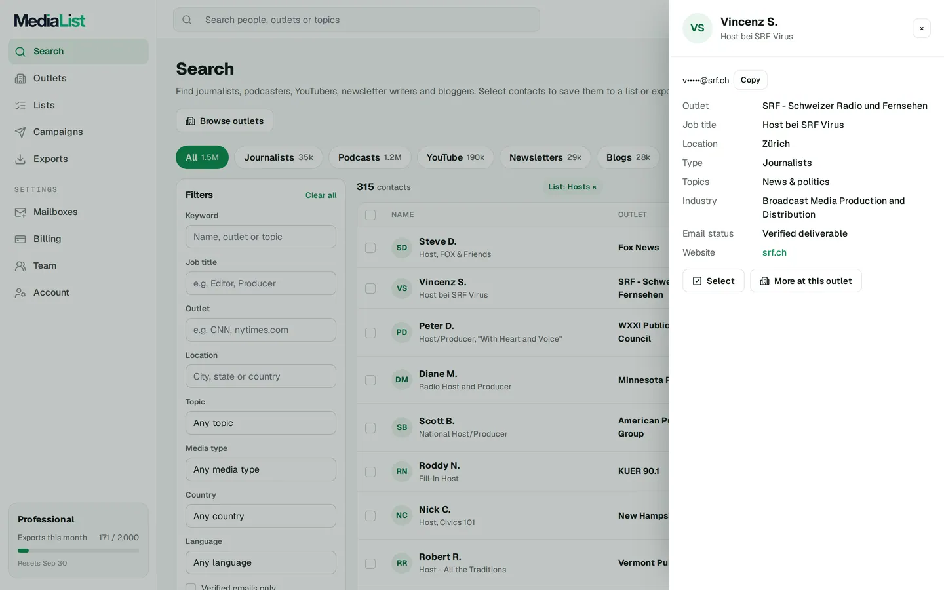This screenshot has height=590, width=944.
Task: Open the Any topic dropdown
Action: tap(261, 423)
